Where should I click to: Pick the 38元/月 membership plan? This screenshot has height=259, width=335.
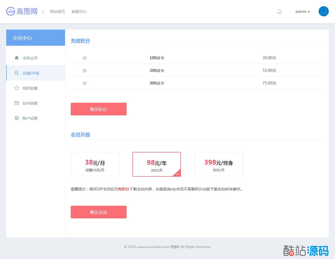pyautogui.click(x=95, y=164)
